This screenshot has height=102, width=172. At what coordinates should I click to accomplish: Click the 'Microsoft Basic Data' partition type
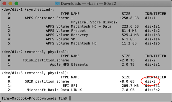[48, 90]
